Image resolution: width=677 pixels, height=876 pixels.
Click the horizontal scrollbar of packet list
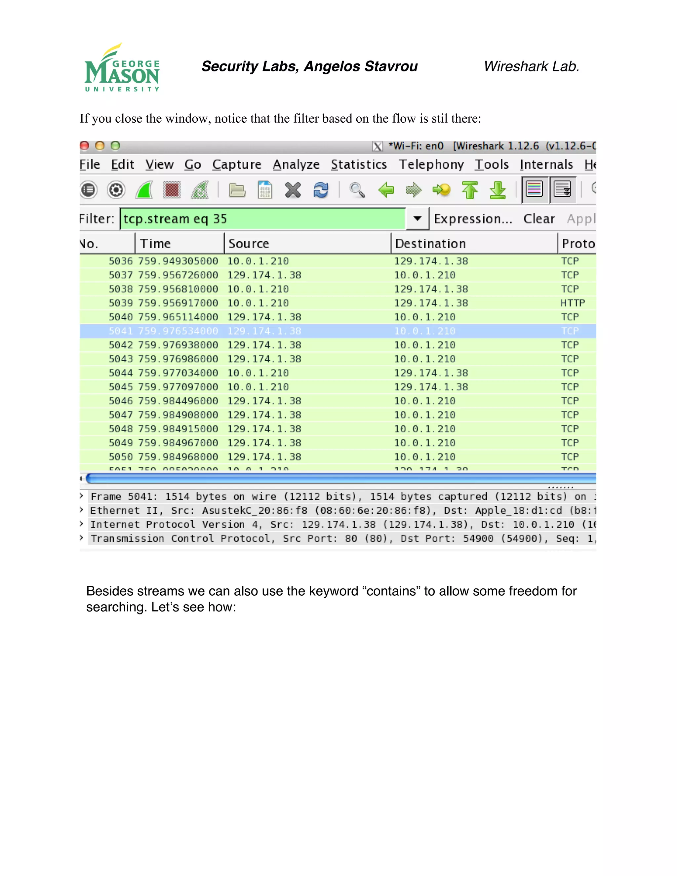pos(341,478)
